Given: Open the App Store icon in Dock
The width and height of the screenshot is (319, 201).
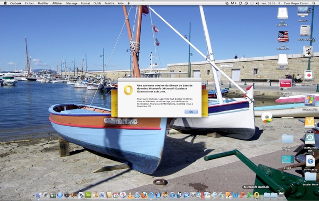Looking at the screenshot, I should pyautogui.click(x=60, y=195).
